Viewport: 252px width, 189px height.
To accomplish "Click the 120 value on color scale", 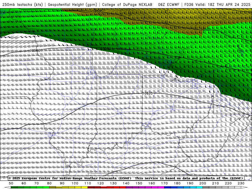I will pos(100,183).
